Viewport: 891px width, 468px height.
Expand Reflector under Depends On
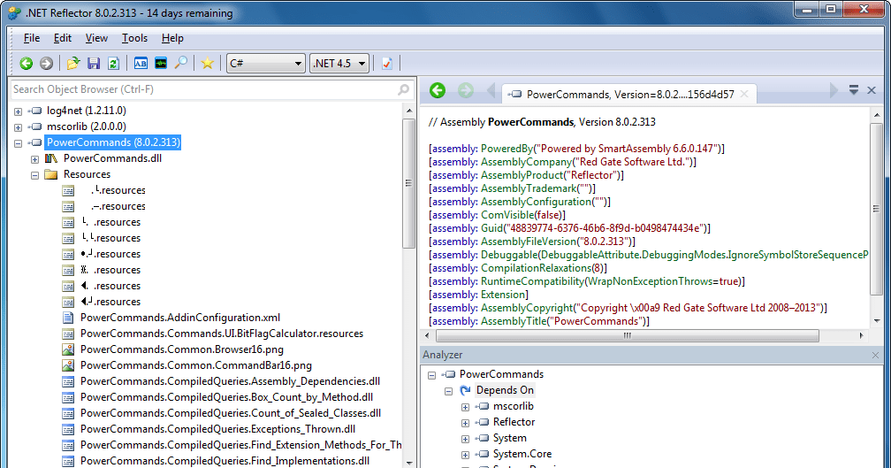[x=465, y=423]
